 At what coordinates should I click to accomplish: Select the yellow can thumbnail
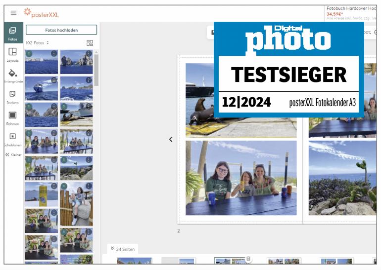41,195
